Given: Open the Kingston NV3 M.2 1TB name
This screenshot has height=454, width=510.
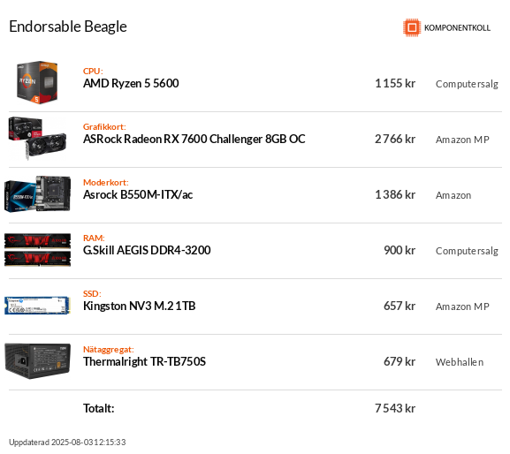Looking at the screenshot, I should (x=139, y=306).
